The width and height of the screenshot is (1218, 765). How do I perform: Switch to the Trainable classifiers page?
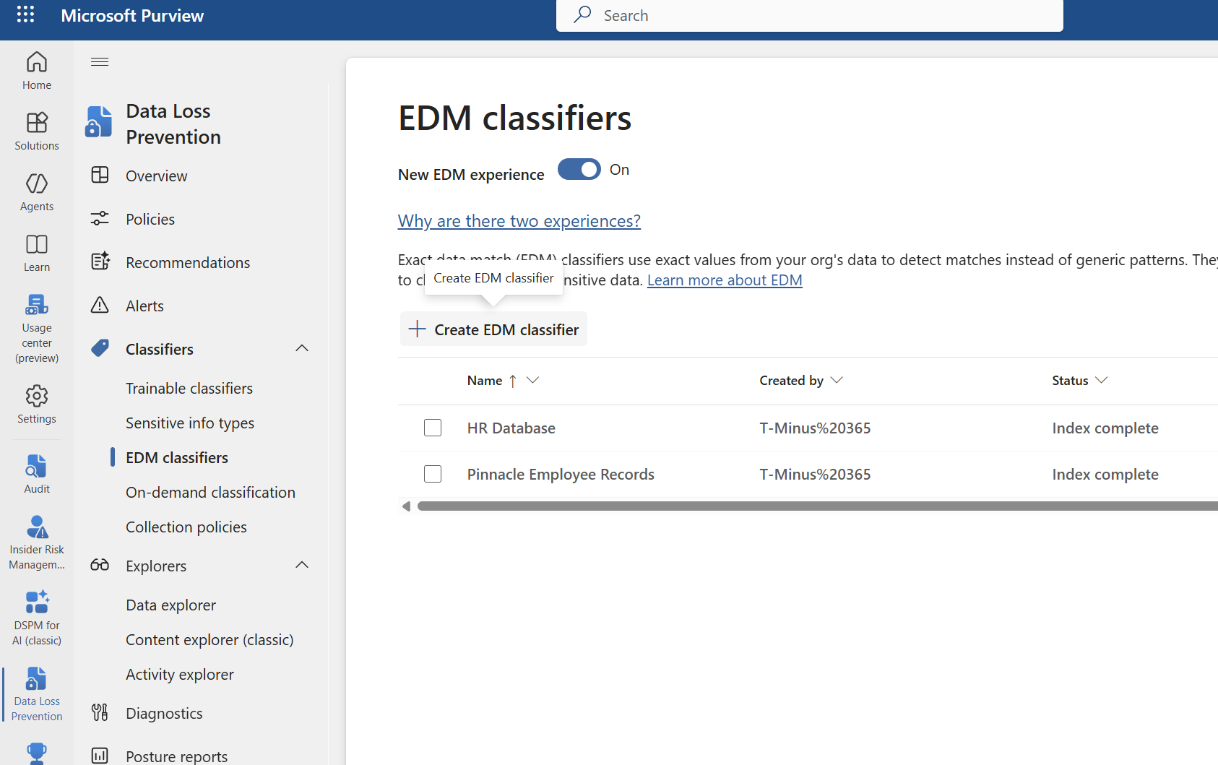(x=189, y=388)
